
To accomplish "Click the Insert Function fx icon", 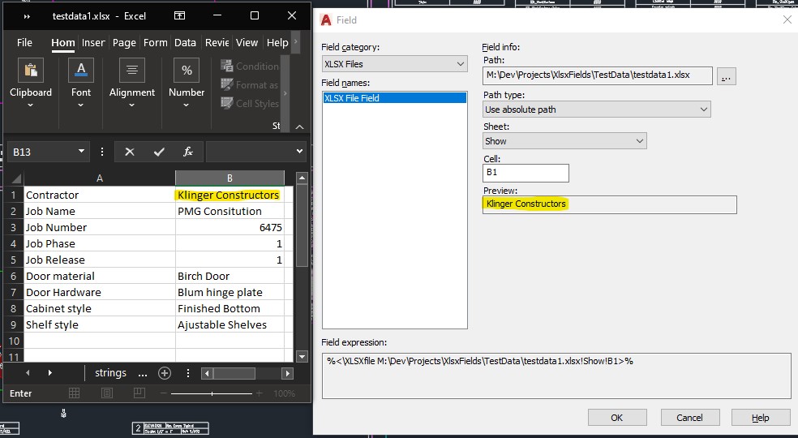I will click(x=188, y=152).
